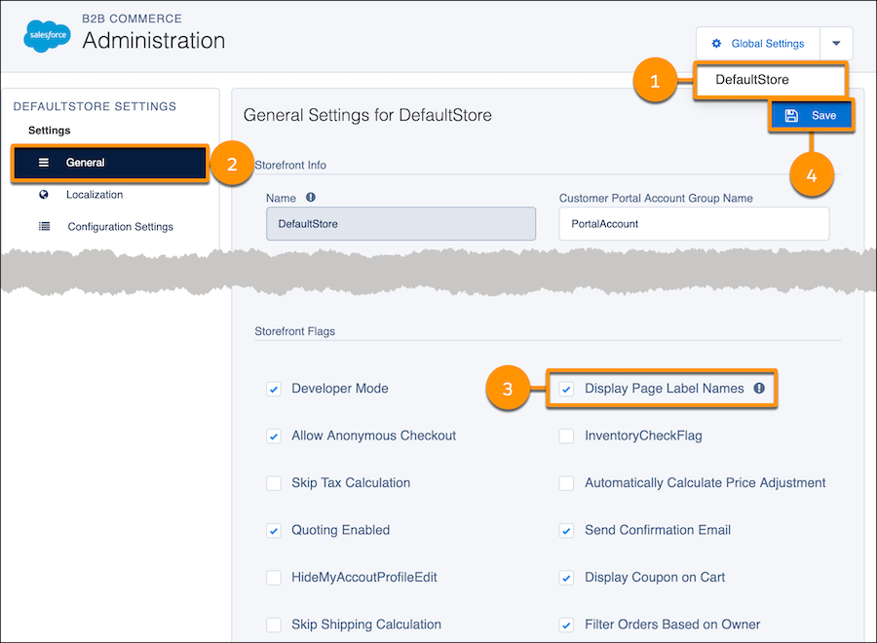
Task: Click the Name field containing DefaultStore
Action: (x=400, y=223)
